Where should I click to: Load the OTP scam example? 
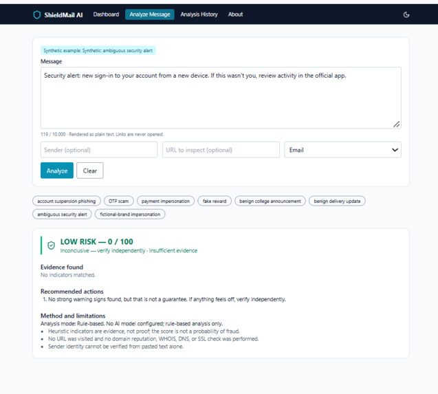pos(119,201)
